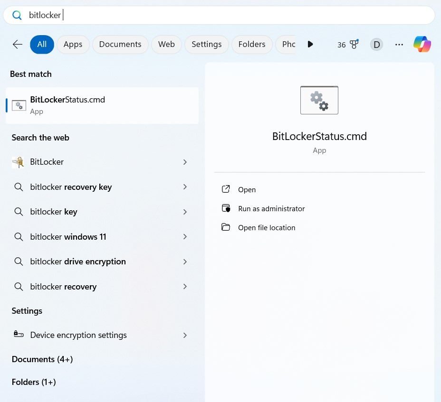The width and height of the screenshot is (441, 402).
Task: Click the Open file location folder icon
Action: (x=226, y=227)
